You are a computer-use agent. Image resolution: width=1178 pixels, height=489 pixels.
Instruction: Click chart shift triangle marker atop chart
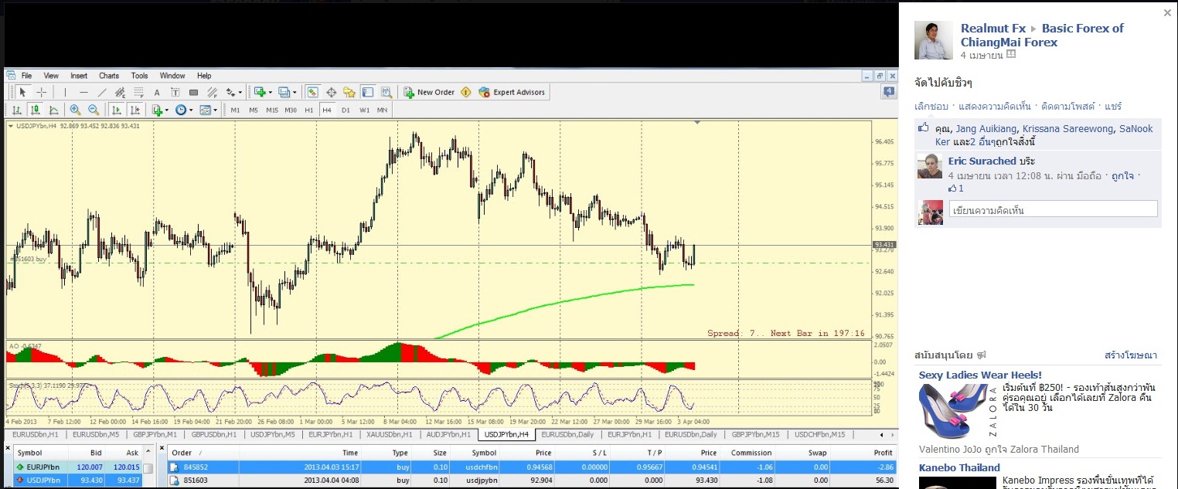pyautogui.click(x=697, y=123)
